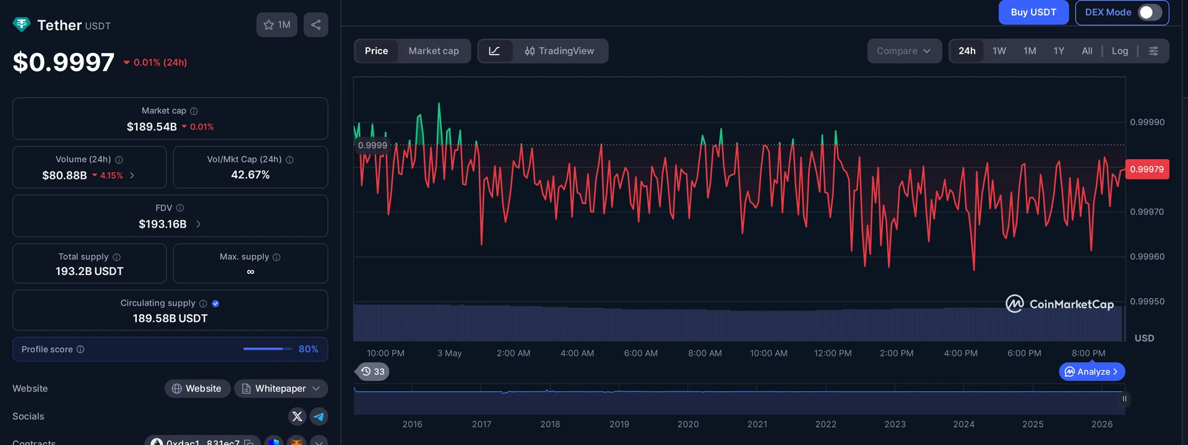The height and width of the screenshot is (445, 1188).
Task: Click the $189.54B market cap value
Action: 152,127
